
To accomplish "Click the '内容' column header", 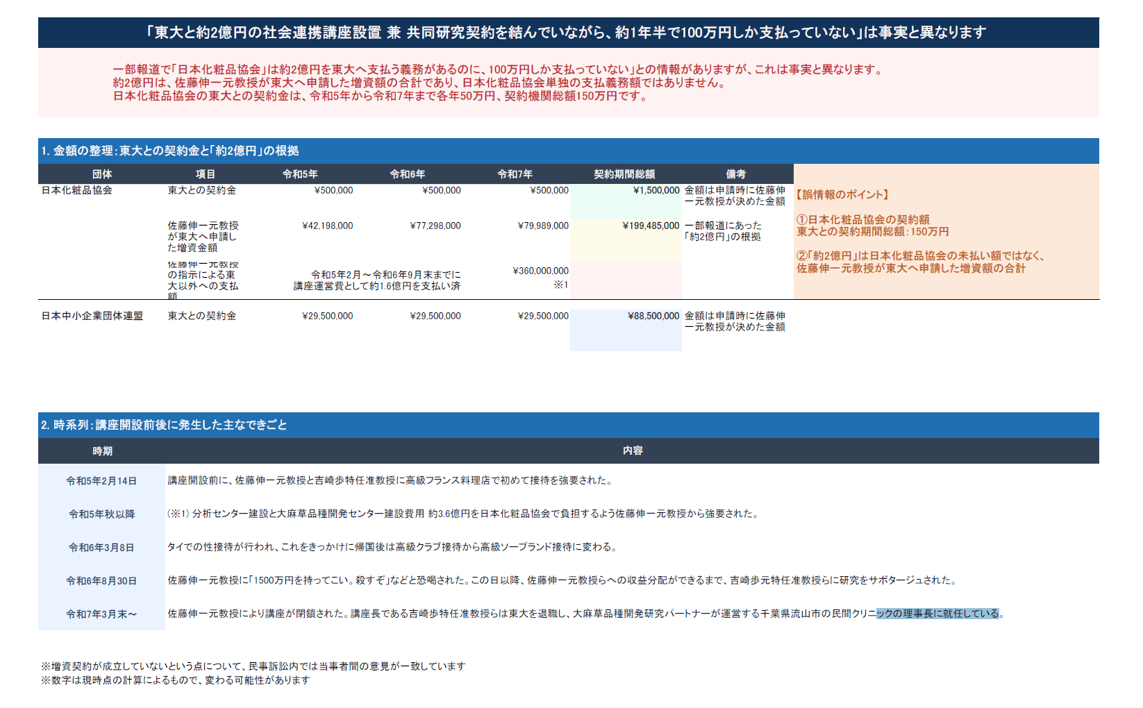I will click(x=633, y=451).
